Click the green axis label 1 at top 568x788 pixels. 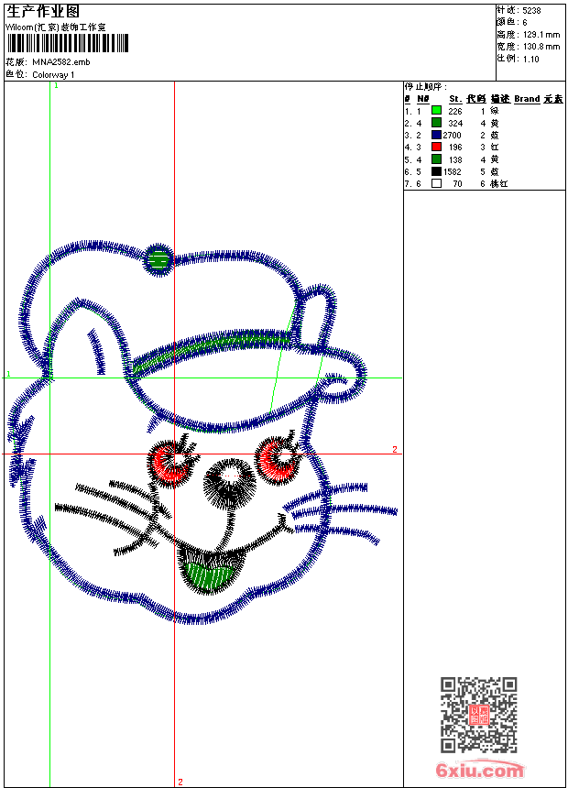point(56,86)
